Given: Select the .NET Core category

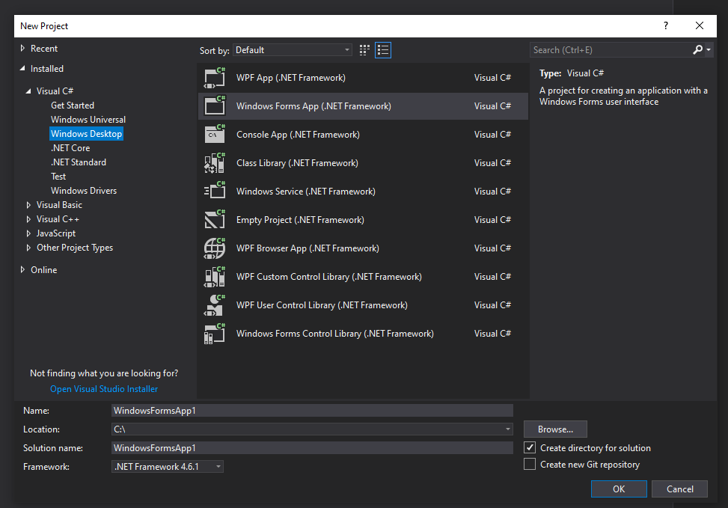Looking at the screenshot, I should click(x=70, y=147).
